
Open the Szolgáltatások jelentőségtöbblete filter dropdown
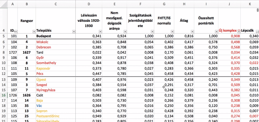click(153, 31)
